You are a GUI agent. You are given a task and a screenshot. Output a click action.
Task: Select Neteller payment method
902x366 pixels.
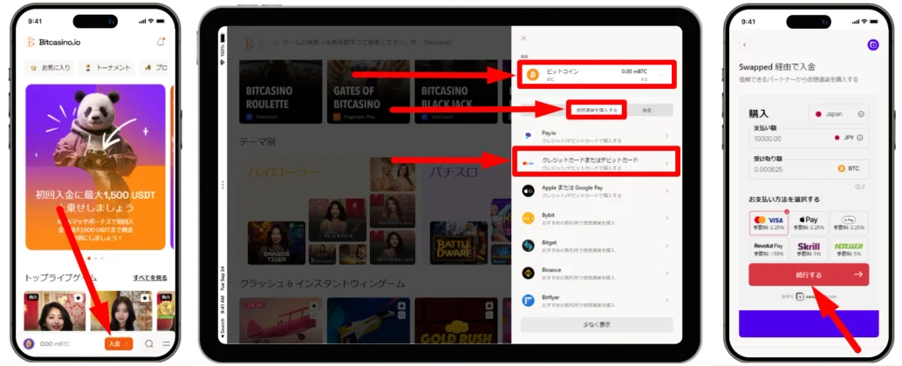(849, 249)
